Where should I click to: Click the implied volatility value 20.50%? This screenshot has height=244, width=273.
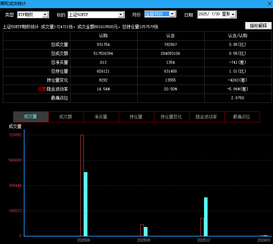[x=171, y=89]
